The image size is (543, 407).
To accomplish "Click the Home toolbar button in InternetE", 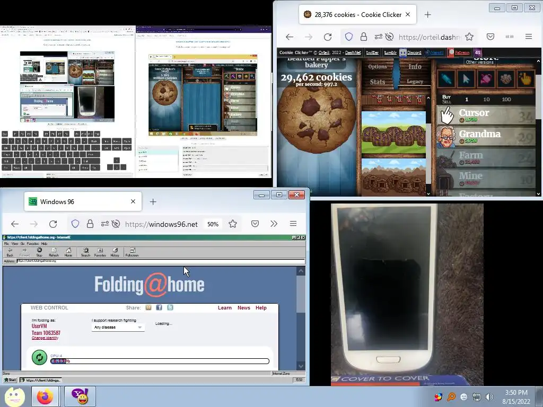I will [68, 252].
